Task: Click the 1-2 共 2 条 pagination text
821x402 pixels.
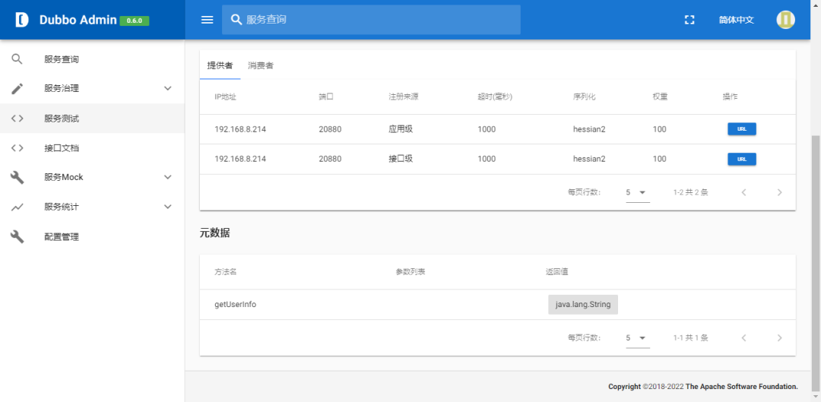Action: point(690,192)
